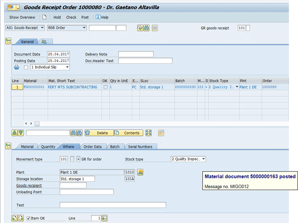The height and width of the screenshot is (223, 298).
Task: Open the Stock type Quality Inspection dropdown
Action: click(x=204, y=159)
